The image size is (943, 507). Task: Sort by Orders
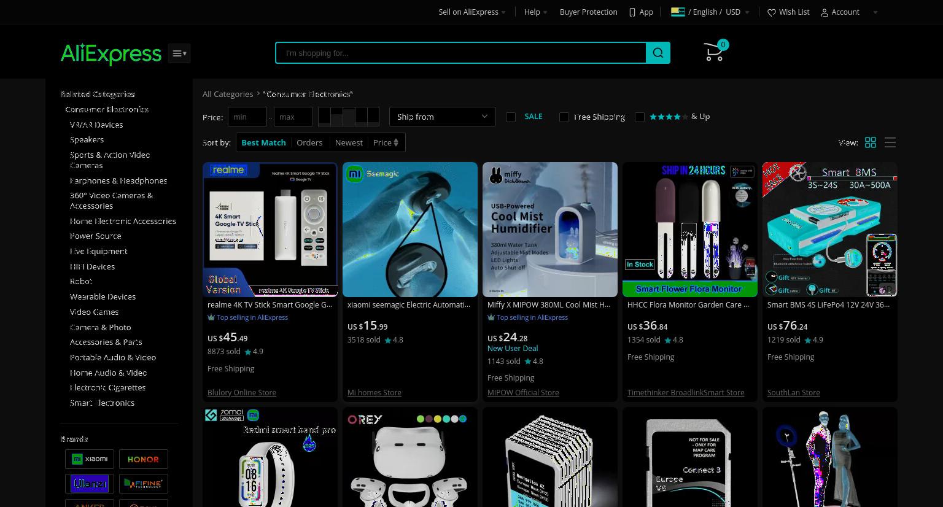(309, 142)
